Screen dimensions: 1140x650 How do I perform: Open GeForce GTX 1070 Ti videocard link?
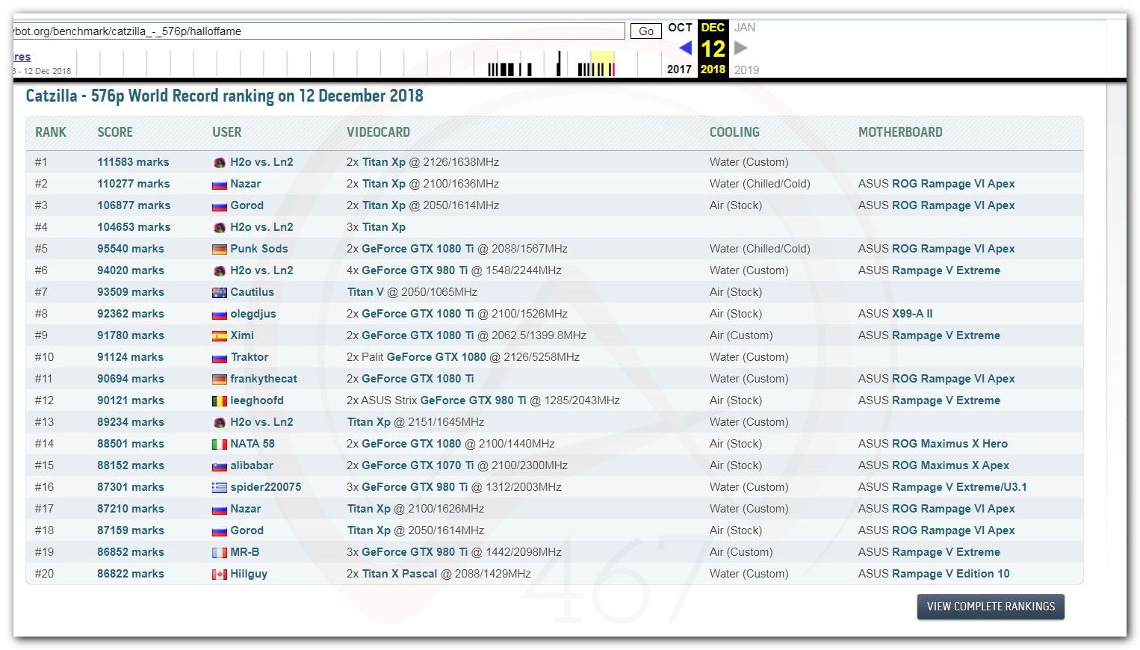(x=418, y=465)
